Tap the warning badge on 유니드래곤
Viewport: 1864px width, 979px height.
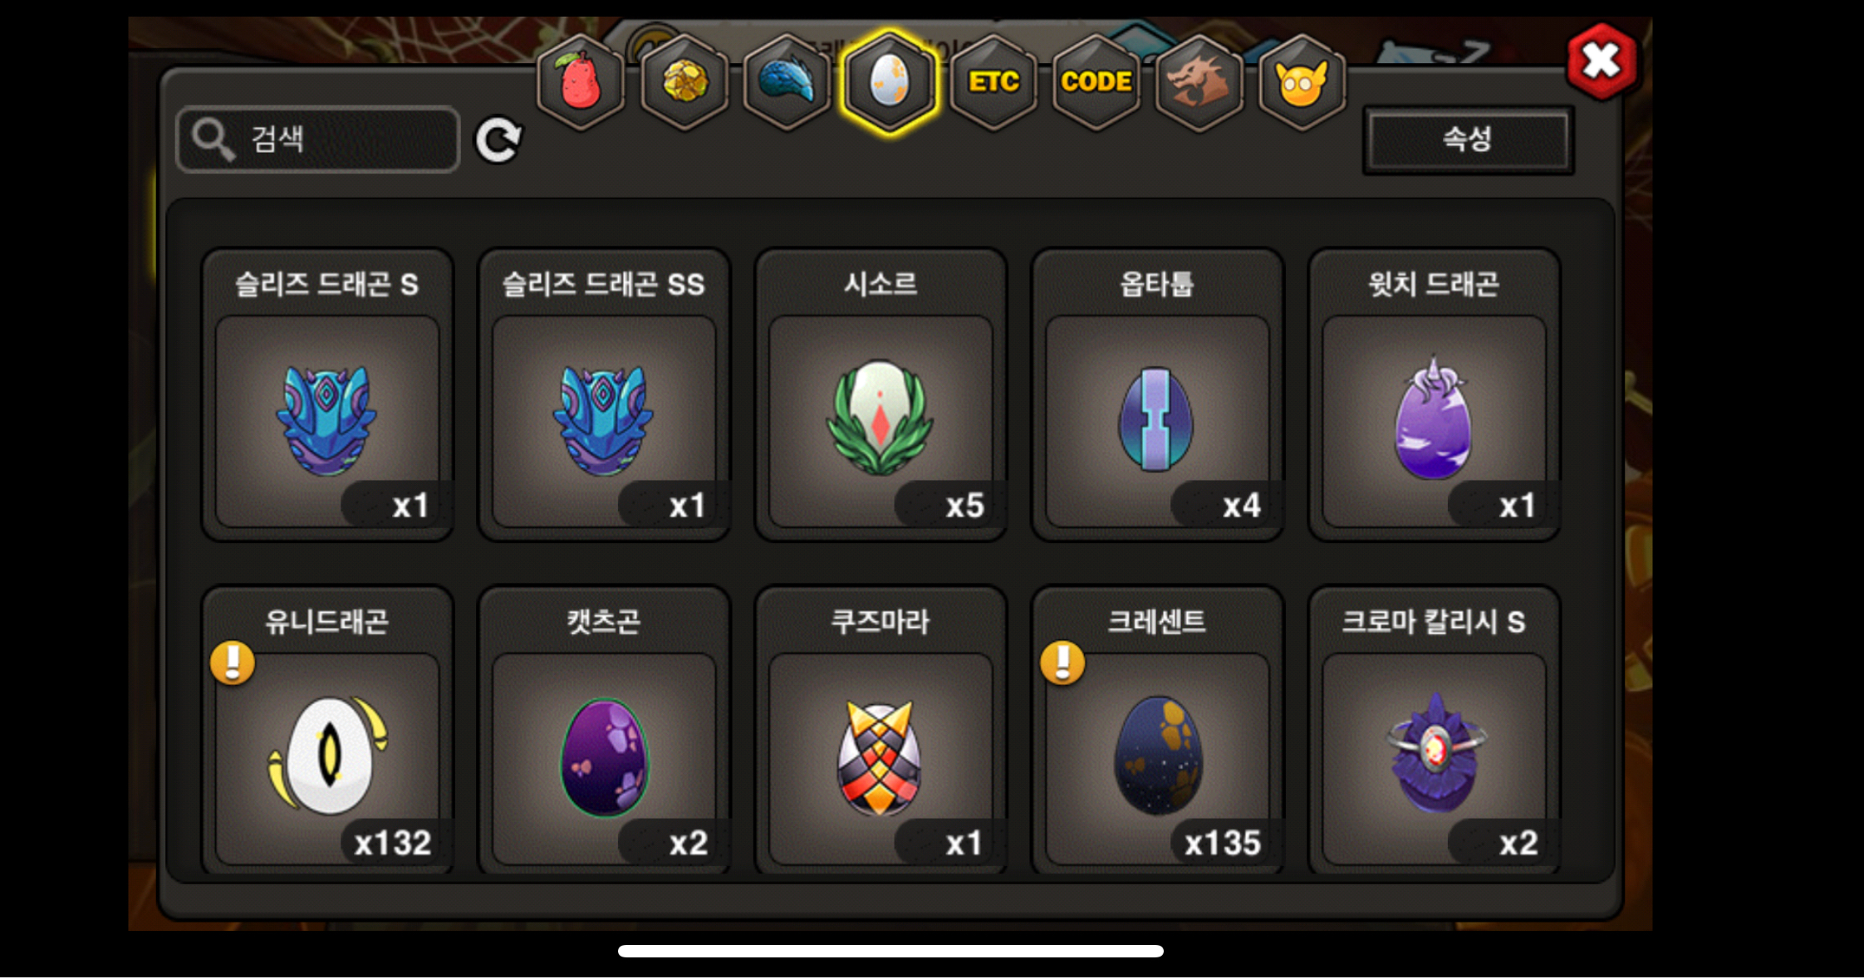pos(233,663)
